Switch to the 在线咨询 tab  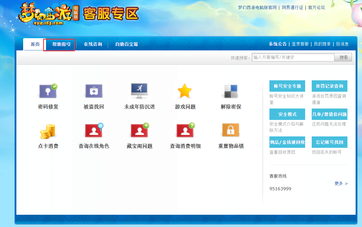click(x=93, y=44)
